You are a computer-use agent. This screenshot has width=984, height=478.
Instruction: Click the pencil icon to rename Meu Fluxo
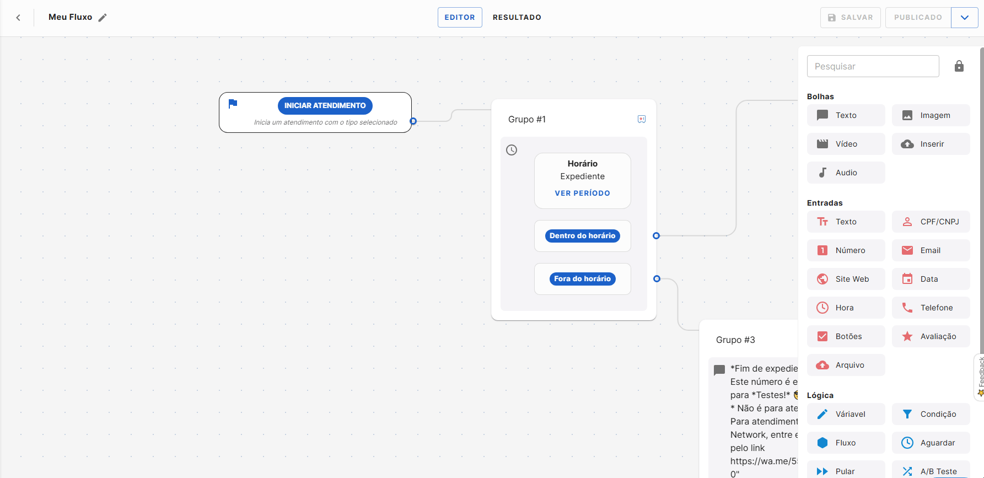point(103,18)
